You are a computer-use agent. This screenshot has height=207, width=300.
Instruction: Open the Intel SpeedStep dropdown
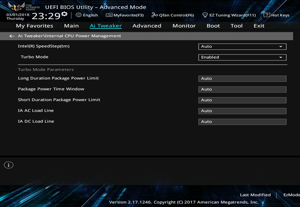(242, 46)
